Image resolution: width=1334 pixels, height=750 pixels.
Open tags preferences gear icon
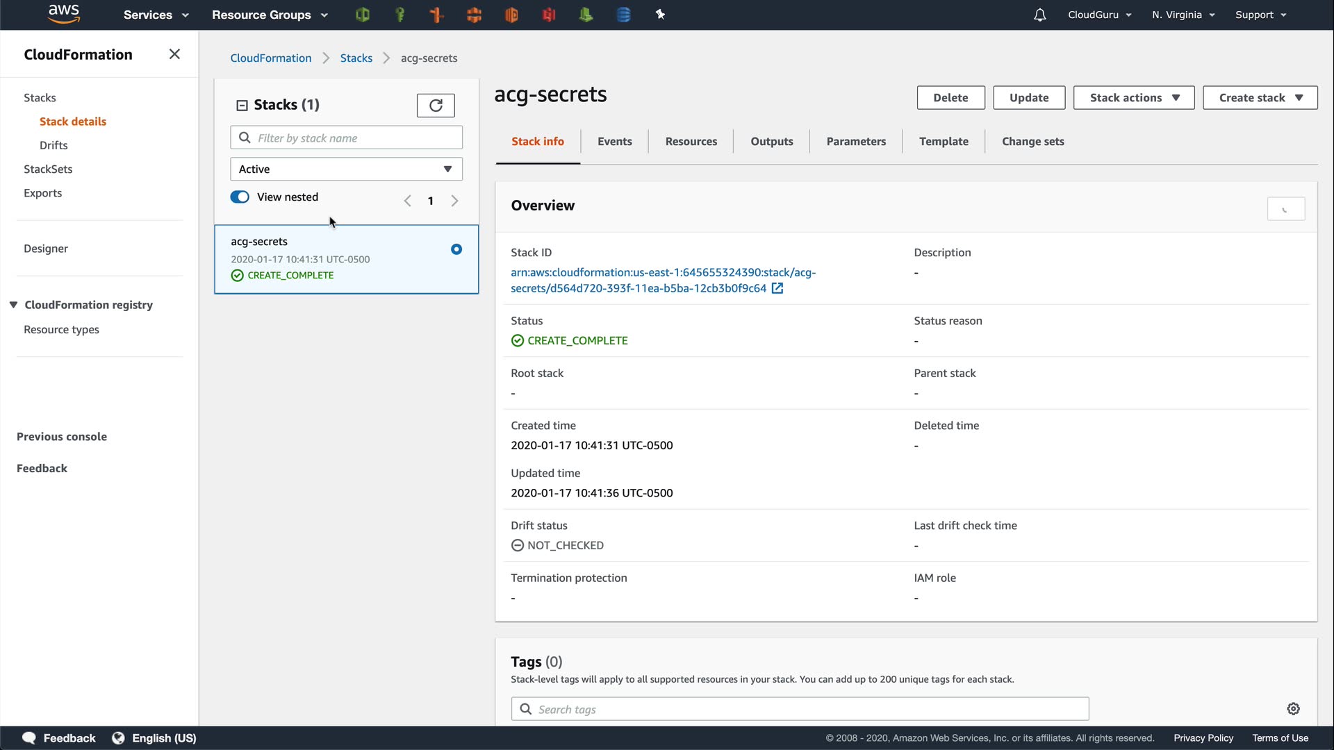pos(1293,708)
